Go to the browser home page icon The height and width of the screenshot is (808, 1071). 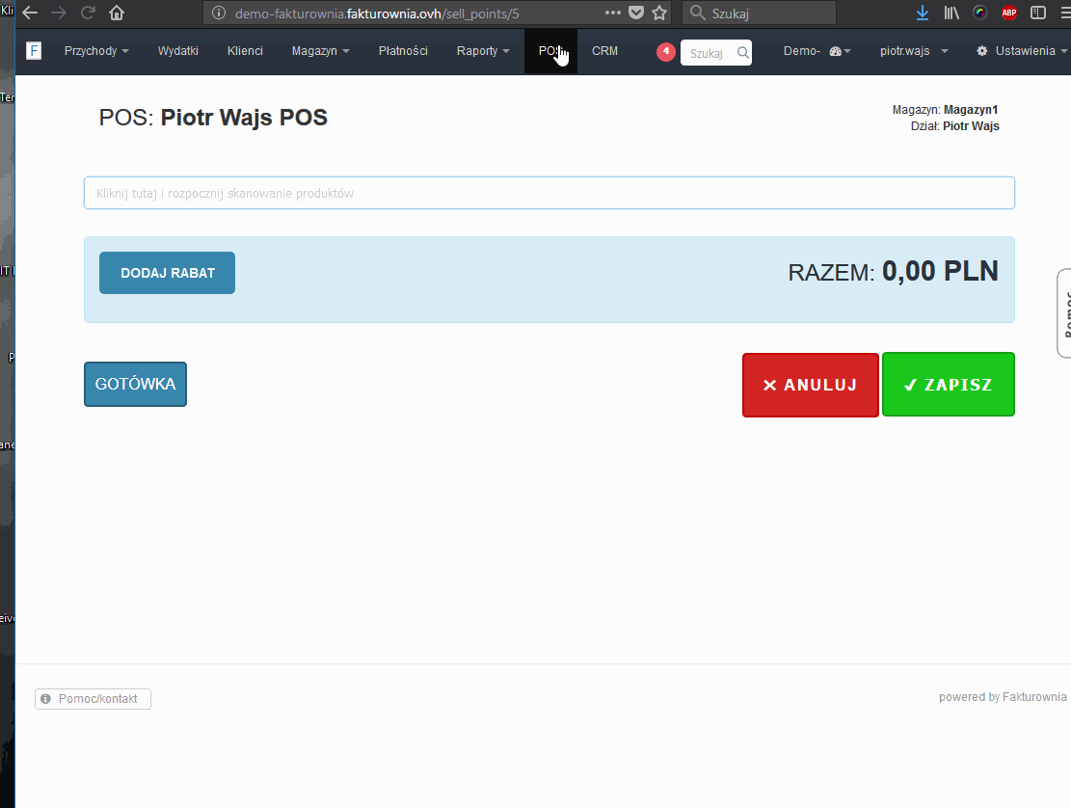pyautogui.click(x=117, y=13)
